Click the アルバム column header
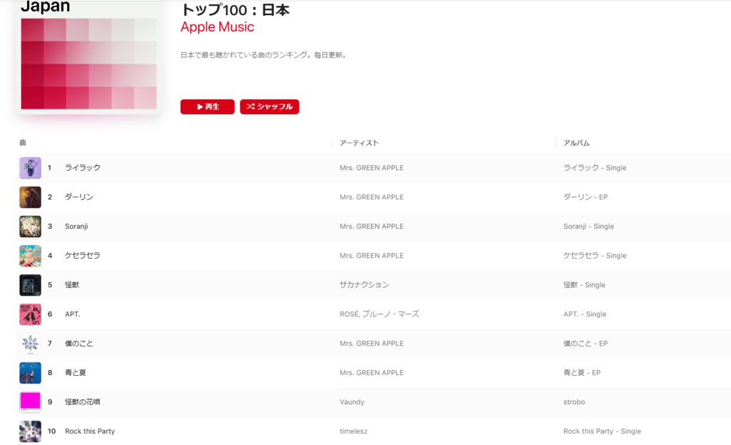Viewport: 731px width, 445px height. [x=576, y=143]
